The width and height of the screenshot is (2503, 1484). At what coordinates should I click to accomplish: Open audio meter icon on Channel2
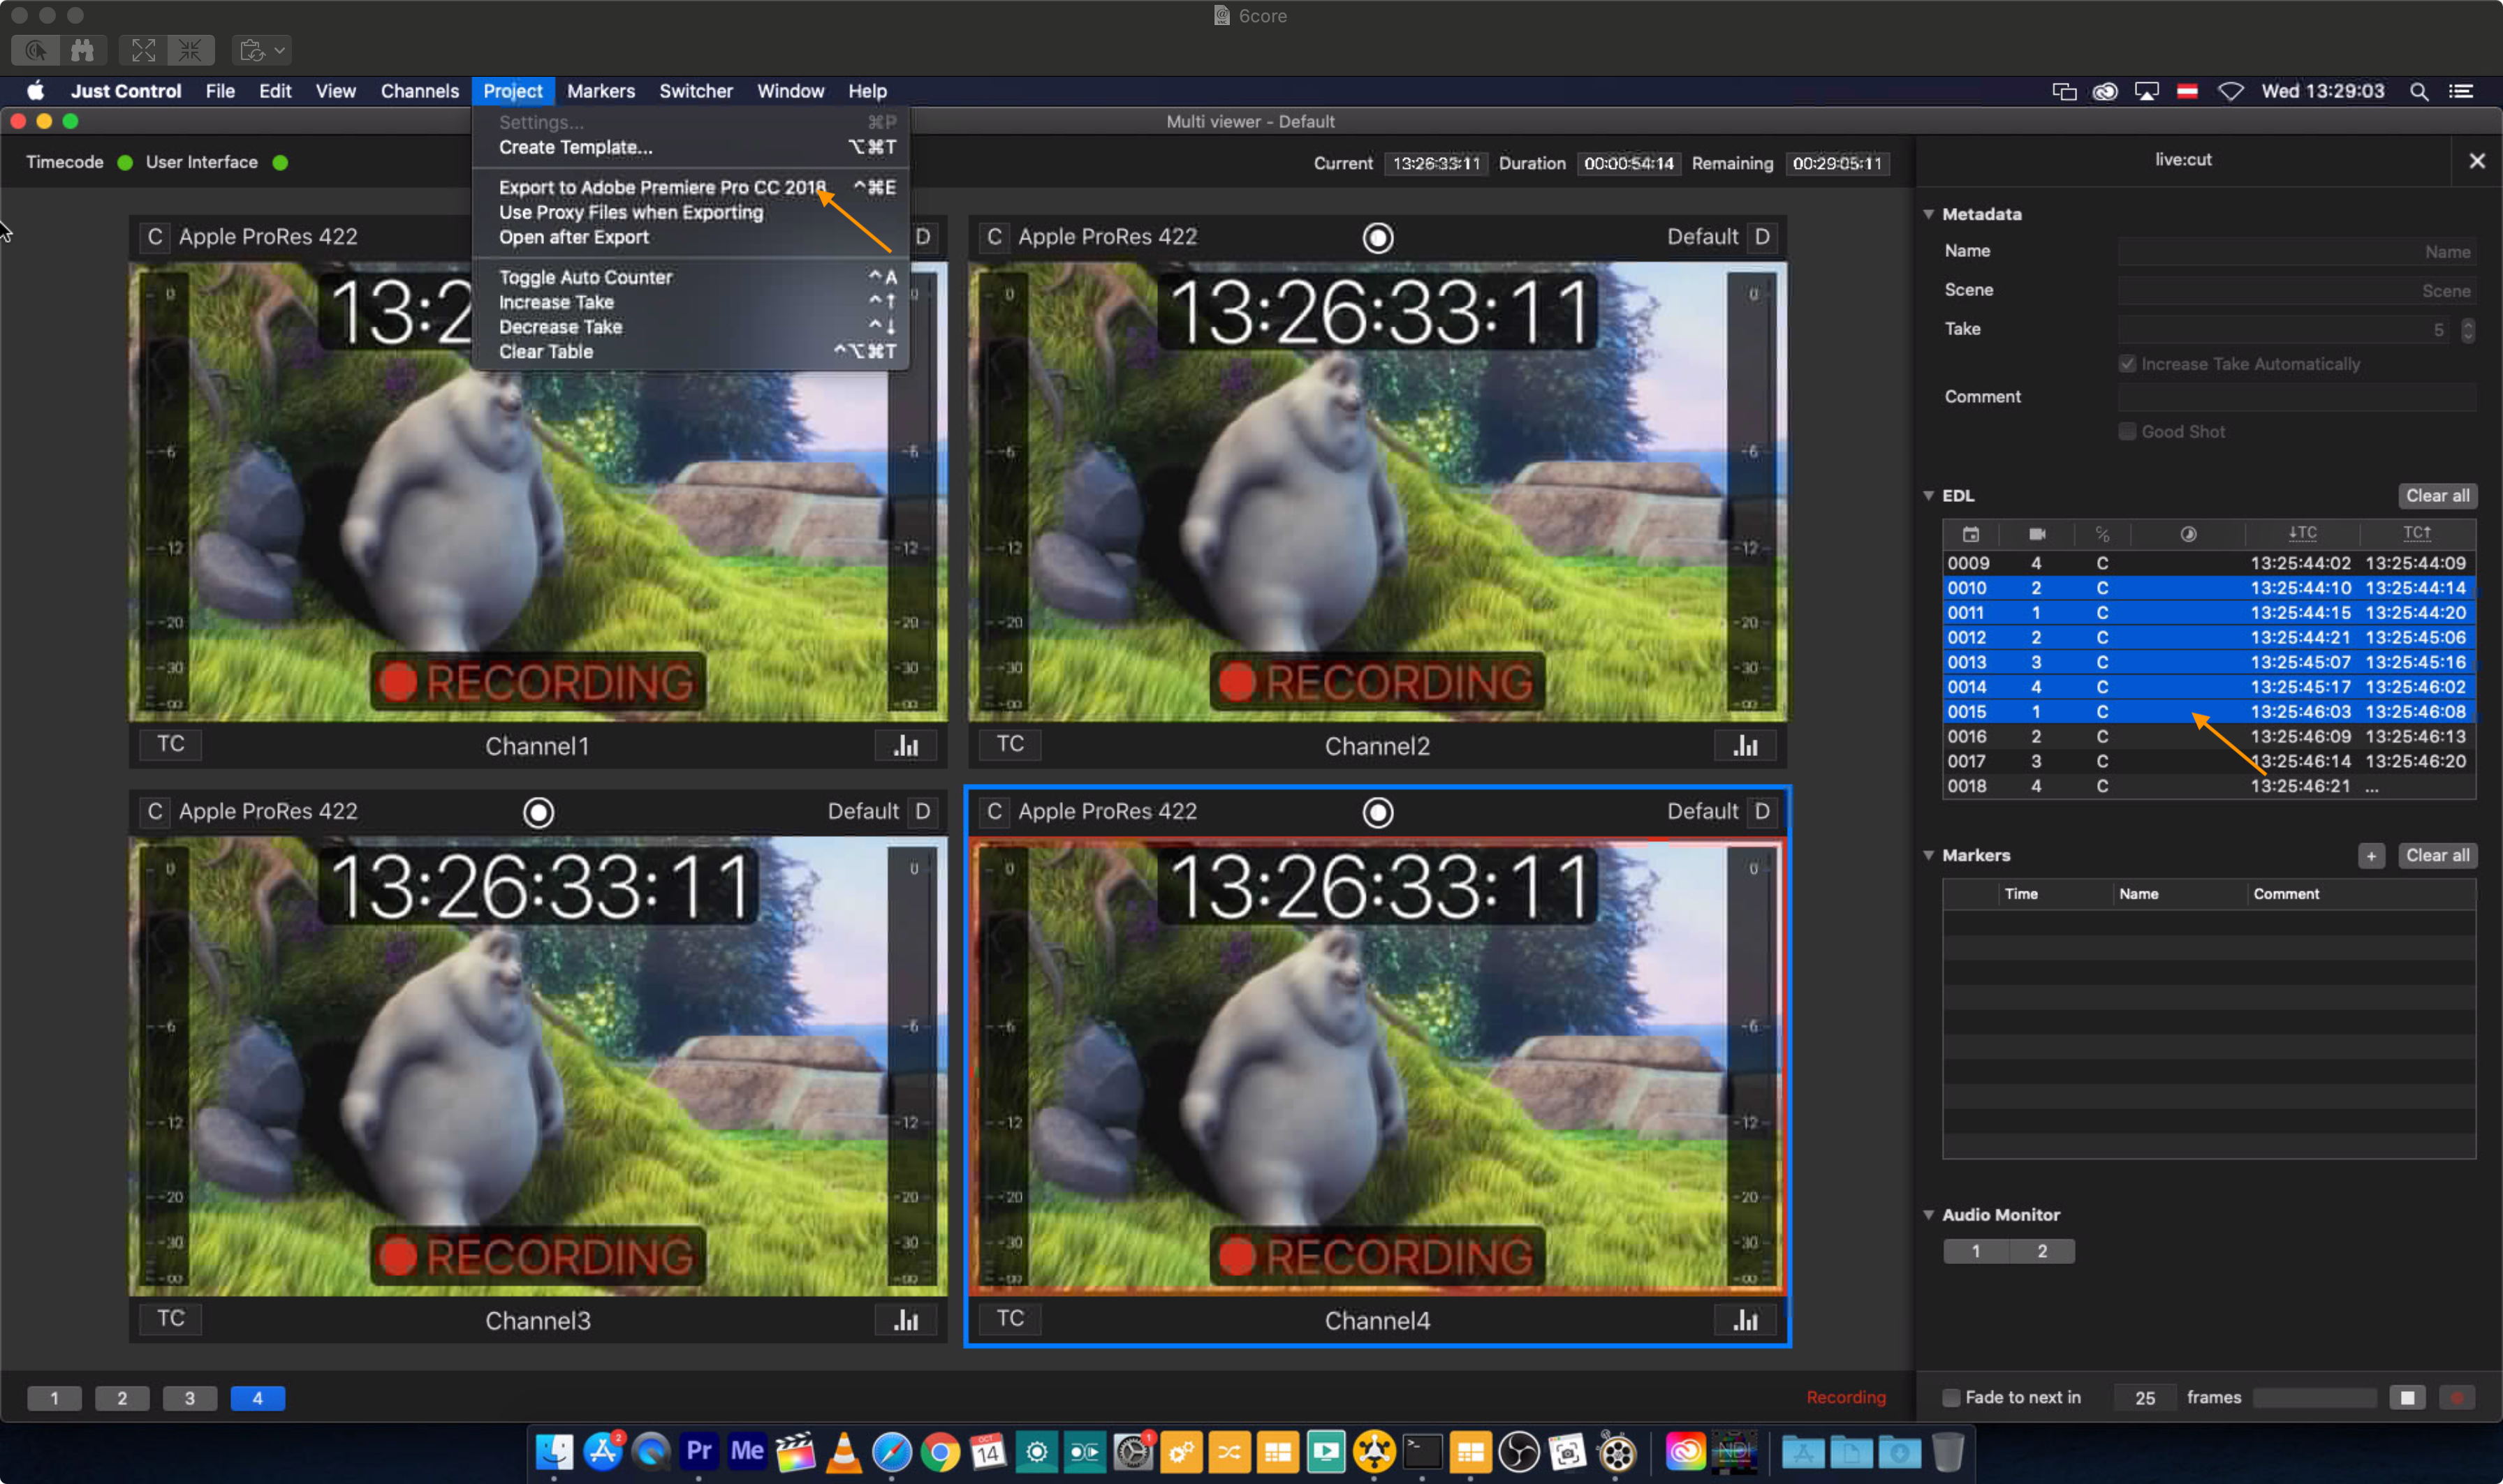1746,746
